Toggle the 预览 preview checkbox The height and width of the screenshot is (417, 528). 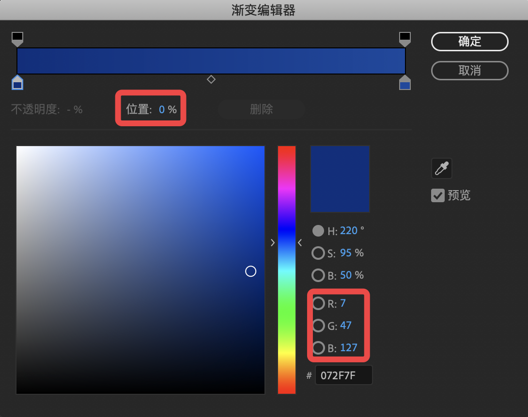click(438, 195)
